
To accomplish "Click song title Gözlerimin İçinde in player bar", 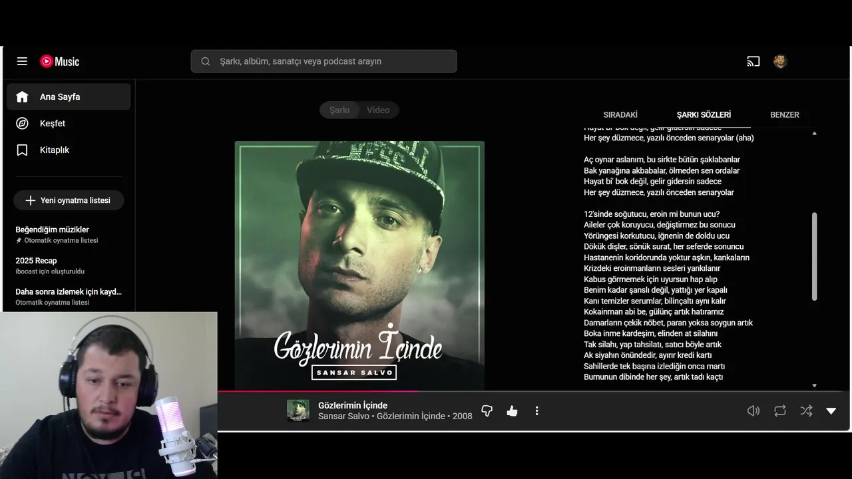I will (x=353, y=405).
